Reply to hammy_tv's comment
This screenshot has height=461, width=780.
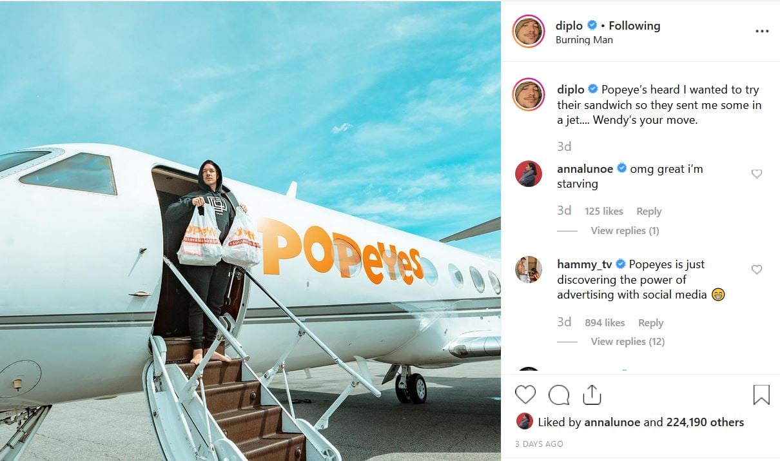(x=650, y=323)
